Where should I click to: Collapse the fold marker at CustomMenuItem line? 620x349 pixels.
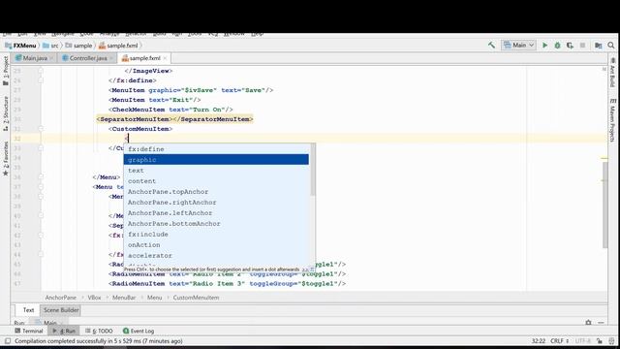coord(41,129)
